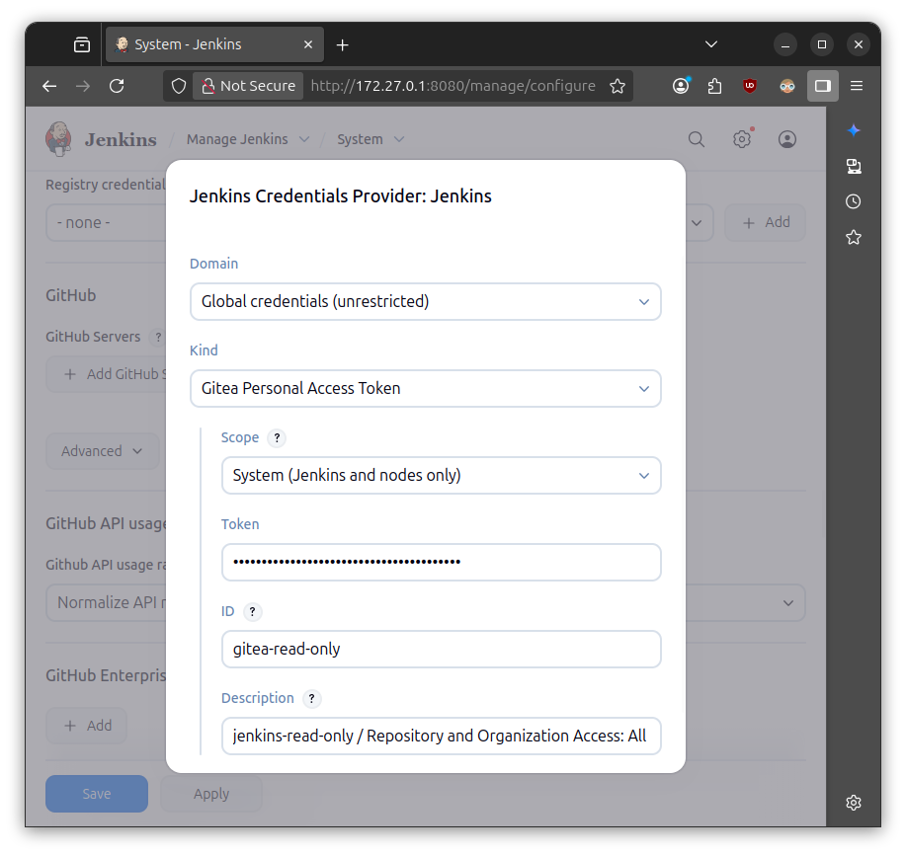Reload the page with the refresh icon
This screenshot has height=855, width=906.
click(x=117, y=86)
